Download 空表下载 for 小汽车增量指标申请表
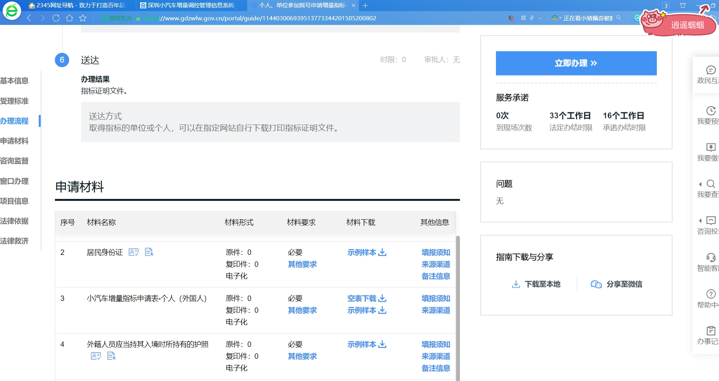This screenshot has height=381, width=719. coord(367,298)
